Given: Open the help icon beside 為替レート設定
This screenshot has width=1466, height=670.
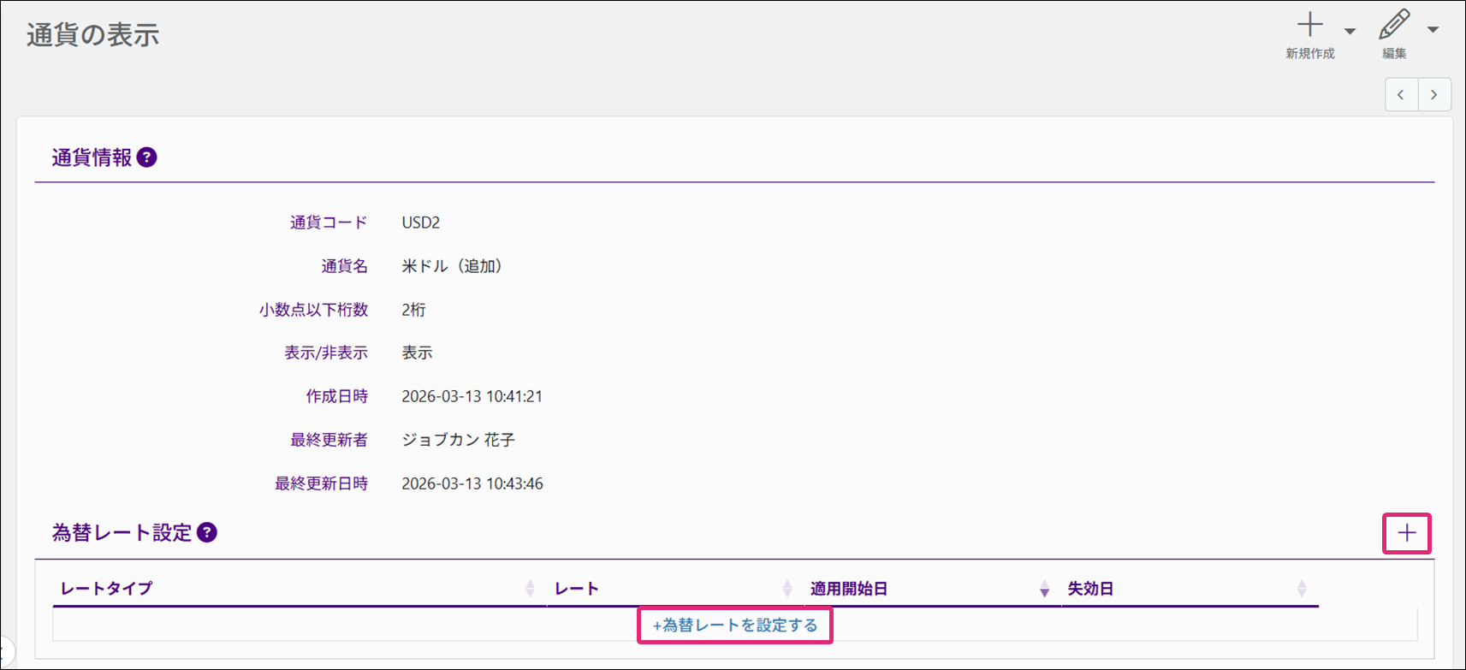Looking at the screenshot, I should tap(206, 532).
